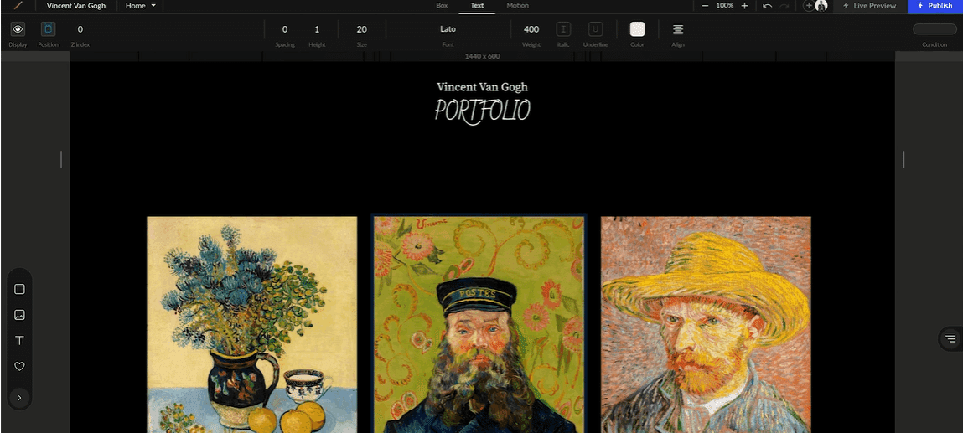
Task: Select the Text tool in left toolbar
Action: [19, 340]
